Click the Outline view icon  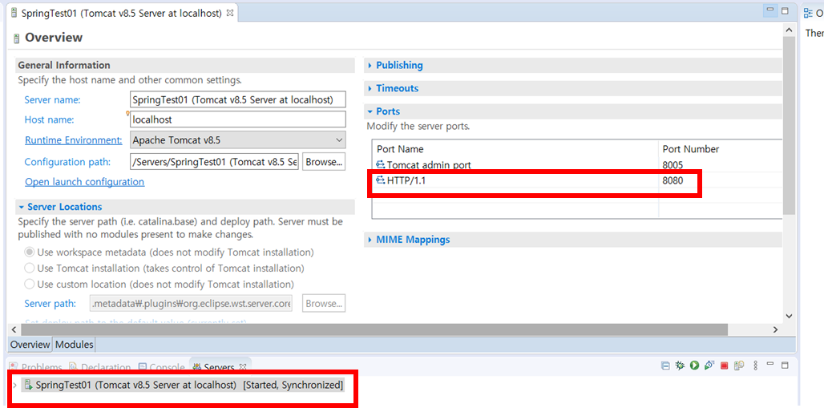point(808,14)
